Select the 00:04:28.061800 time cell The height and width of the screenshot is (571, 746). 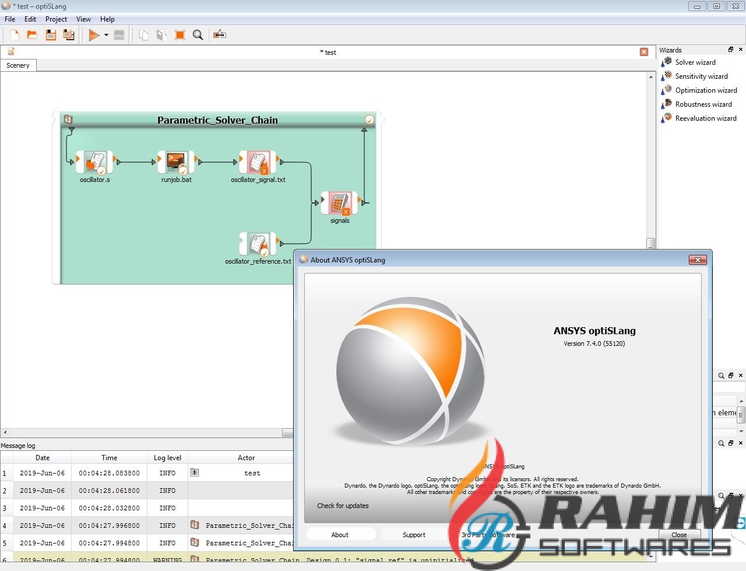click(x=109, y=491)
